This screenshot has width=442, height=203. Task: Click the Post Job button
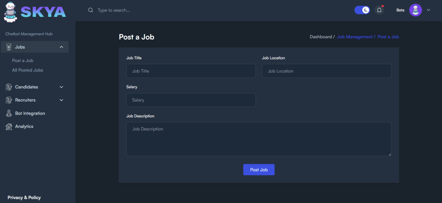click(259, 170)
